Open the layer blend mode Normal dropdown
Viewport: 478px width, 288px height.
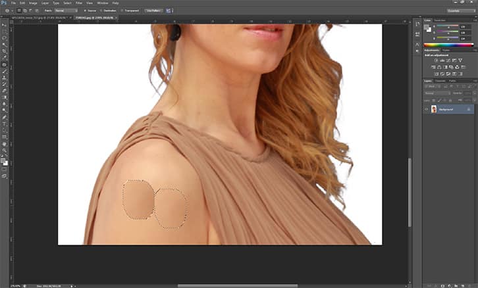click(437, 93)
